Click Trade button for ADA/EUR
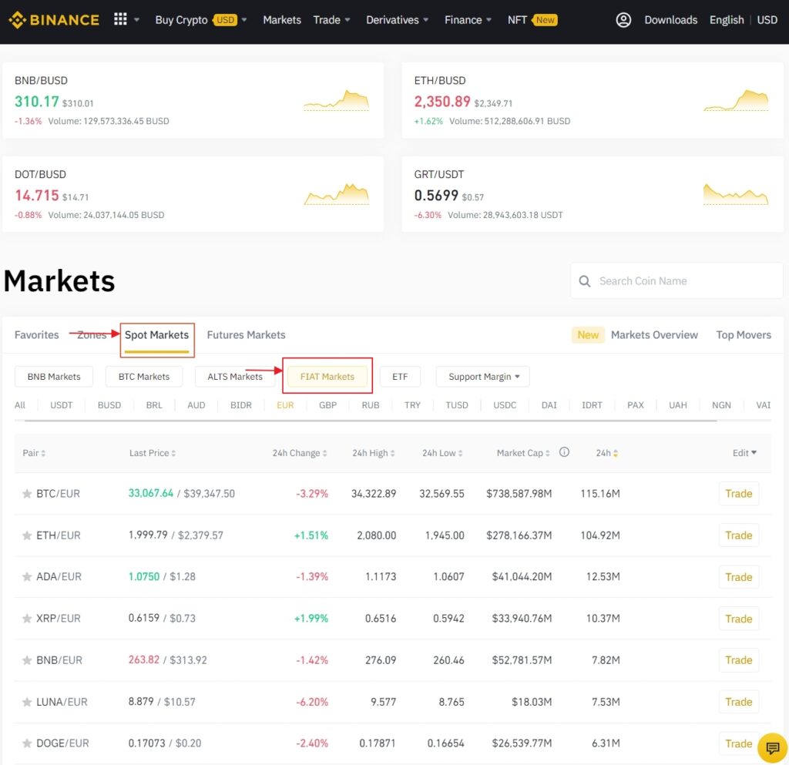 738,577
